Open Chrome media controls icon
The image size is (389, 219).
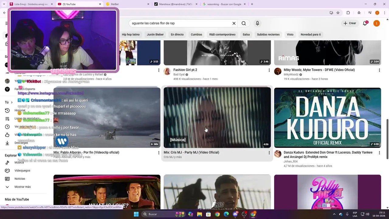(x=370, y=13)
